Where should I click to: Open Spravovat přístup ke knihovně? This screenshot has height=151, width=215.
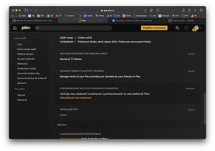32,78
